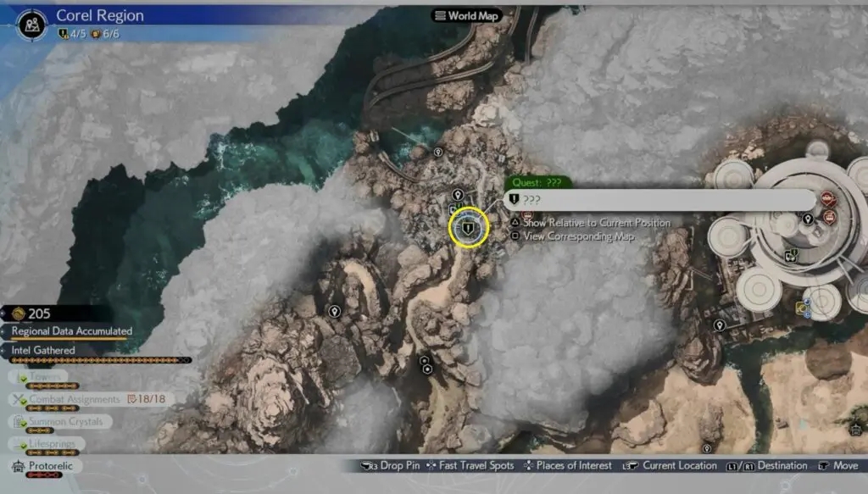Expand the Quest ??? tooltip entry
The width and height of the screenshot is (868, 494).
[x=659, y=200]
